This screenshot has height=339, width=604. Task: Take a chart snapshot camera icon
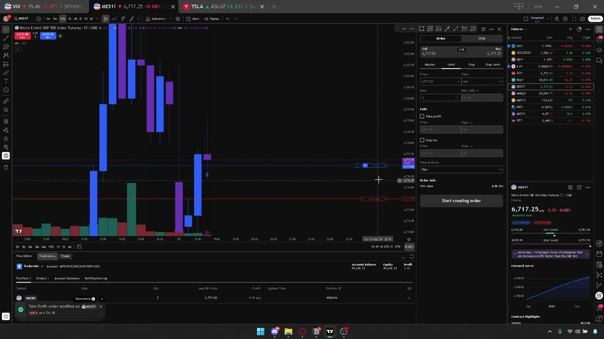[582, 19]
